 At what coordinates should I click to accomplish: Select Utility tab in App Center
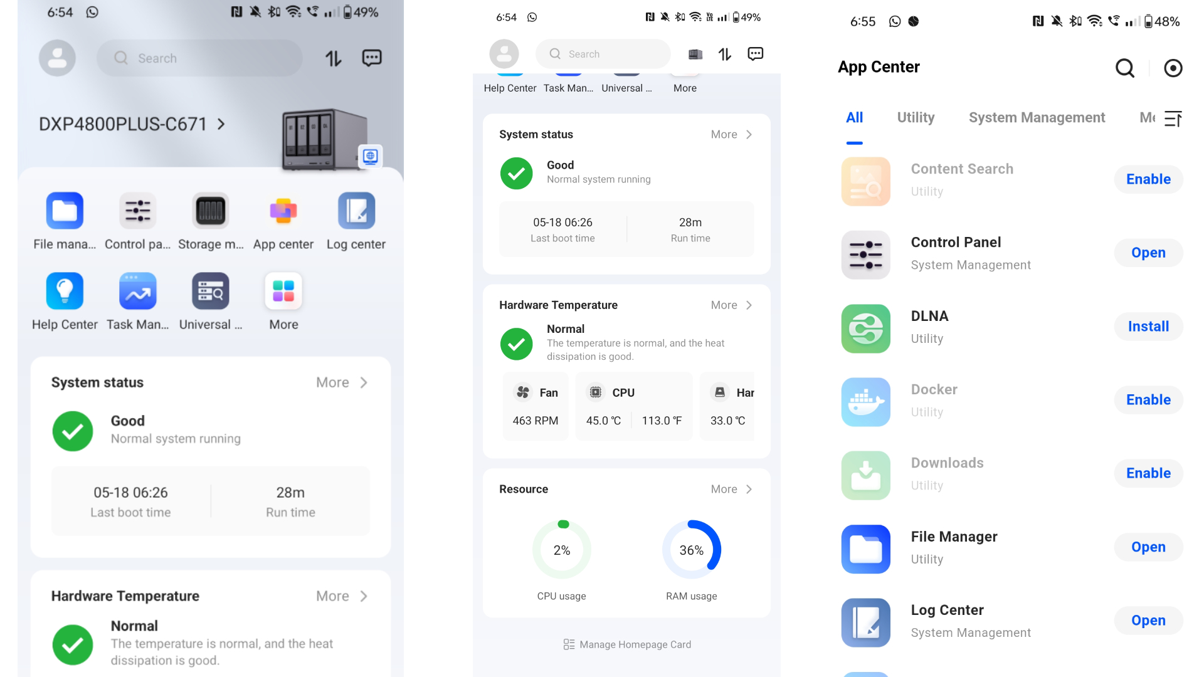[x=916, y=117]
